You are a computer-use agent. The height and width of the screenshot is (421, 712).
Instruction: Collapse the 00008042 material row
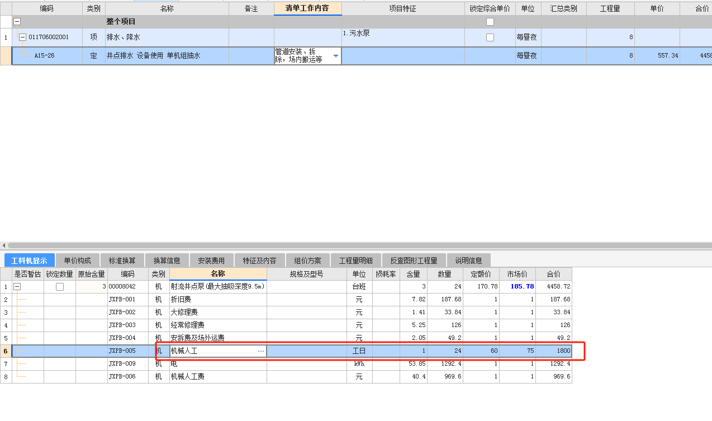[17, 286]
